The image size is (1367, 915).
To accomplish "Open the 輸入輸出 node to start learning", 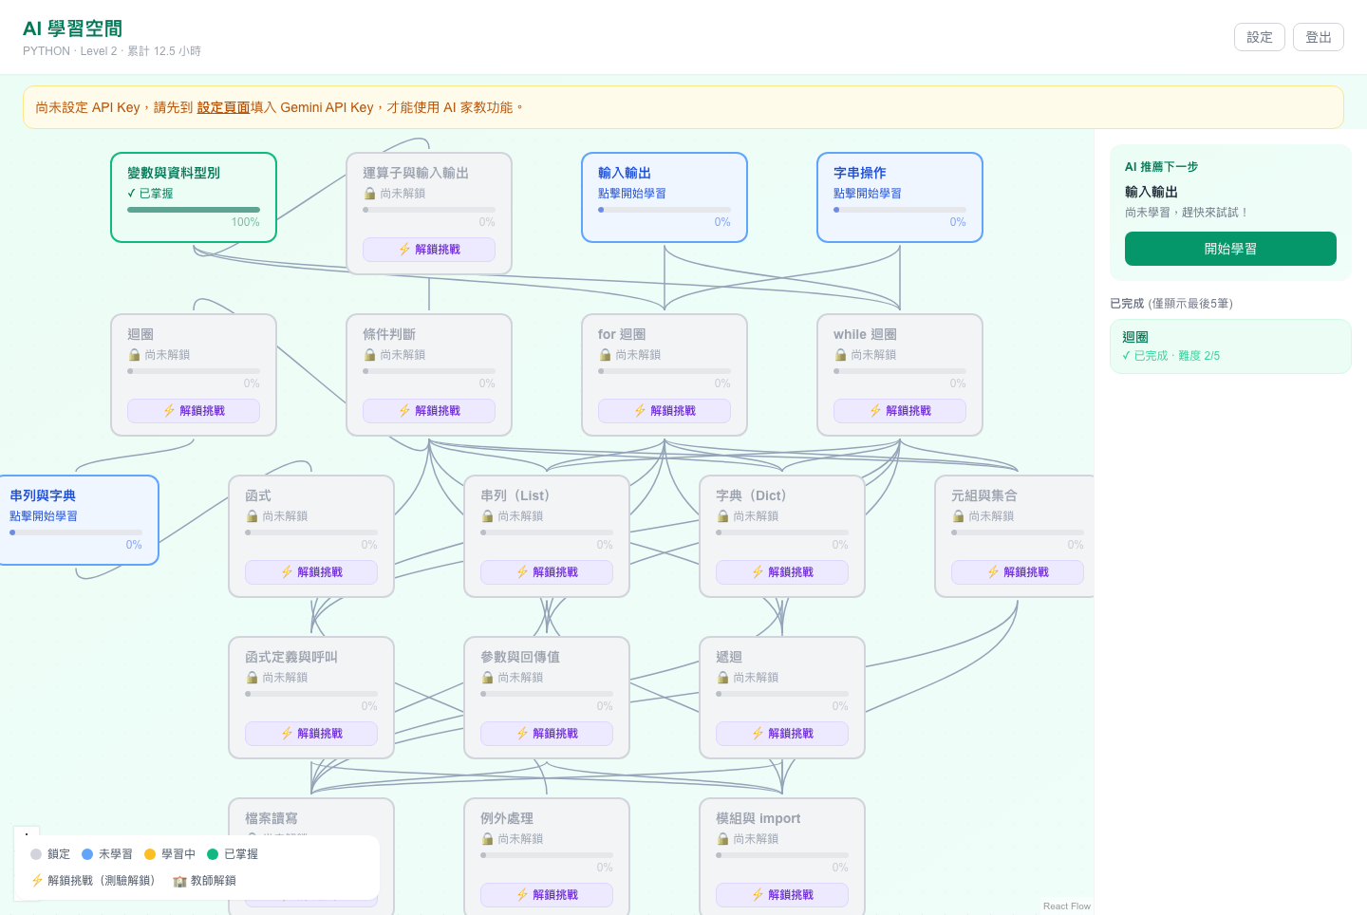I will [665, 197].
